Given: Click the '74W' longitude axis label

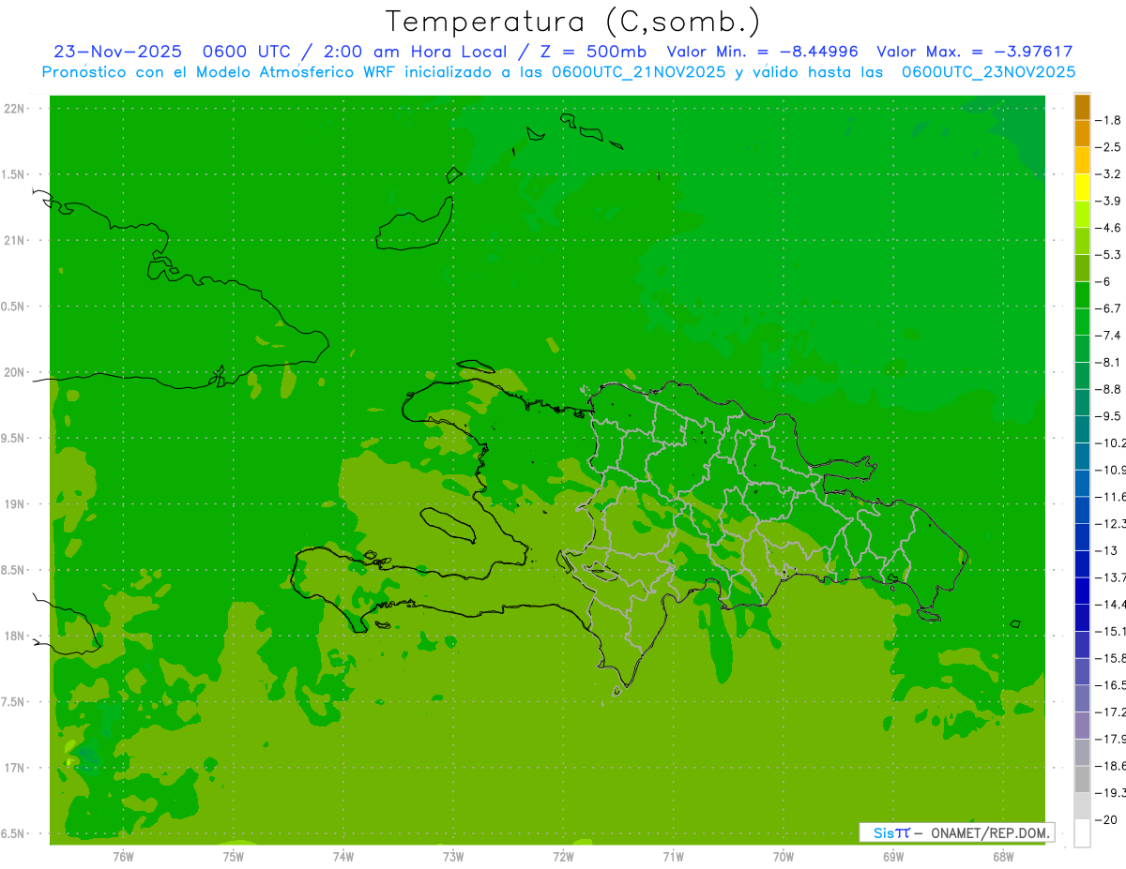Looking at the screenshot, I should click(x=343, y=857).
